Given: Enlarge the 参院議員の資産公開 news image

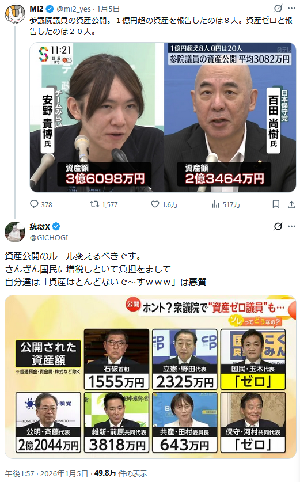Looking at the screenshot, I should (162, 117).
